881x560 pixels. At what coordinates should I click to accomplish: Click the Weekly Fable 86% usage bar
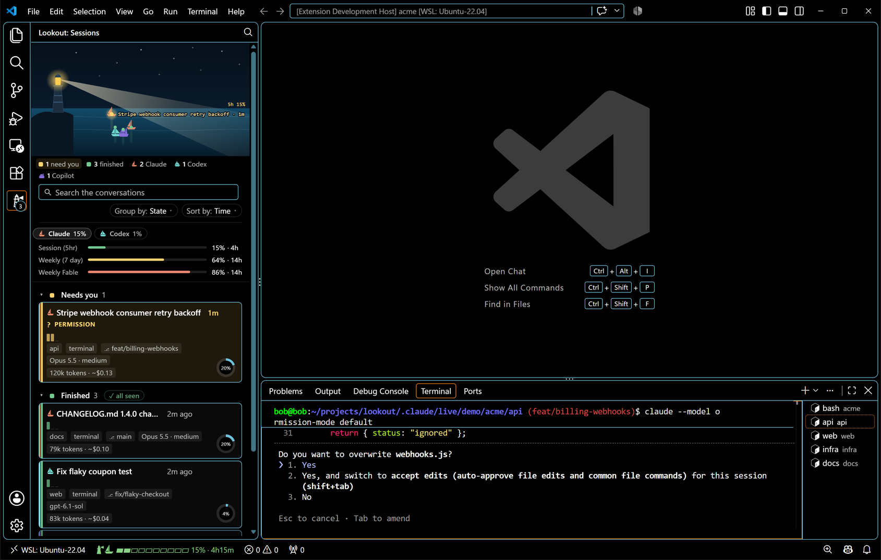(147, 272)
